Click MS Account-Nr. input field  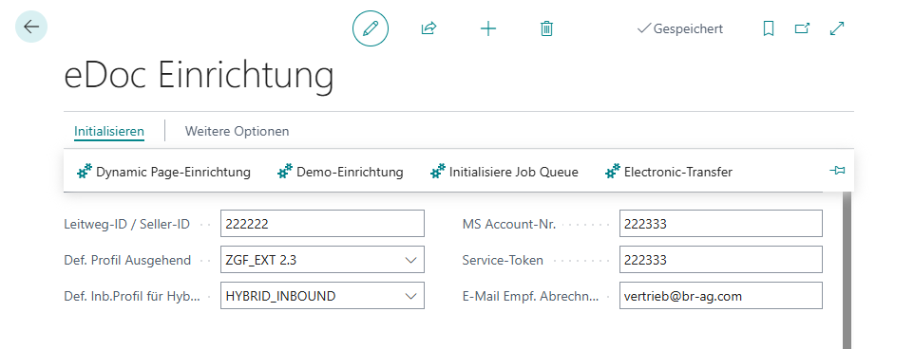[721, 224]
